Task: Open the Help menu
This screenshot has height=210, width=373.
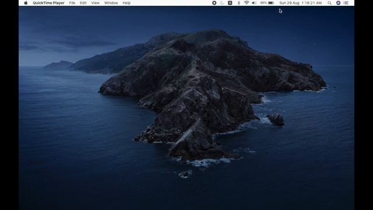Action: [126, 3]
